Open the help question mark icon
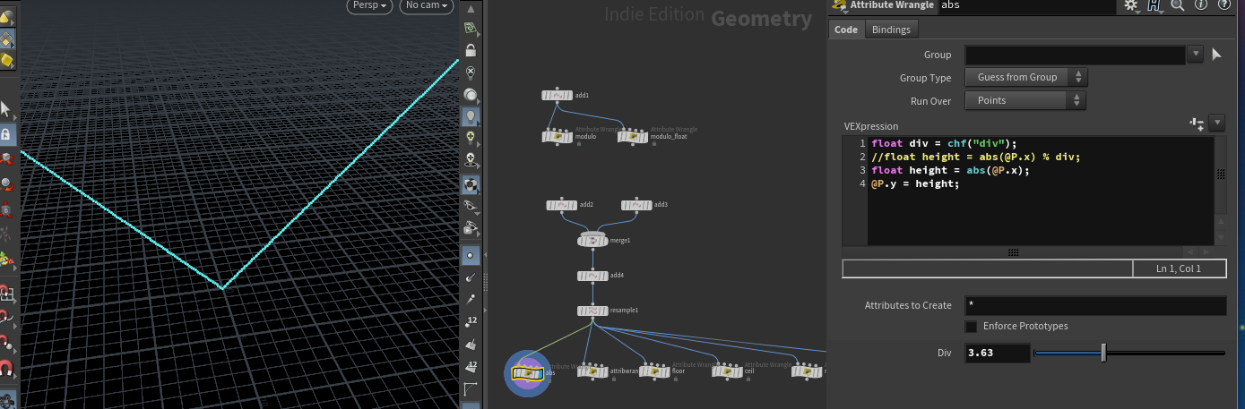The image size is (1245, 409). [x=1223, y=5]
